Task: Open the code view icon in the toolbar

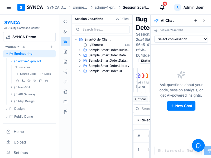Action: coord(65,22)
